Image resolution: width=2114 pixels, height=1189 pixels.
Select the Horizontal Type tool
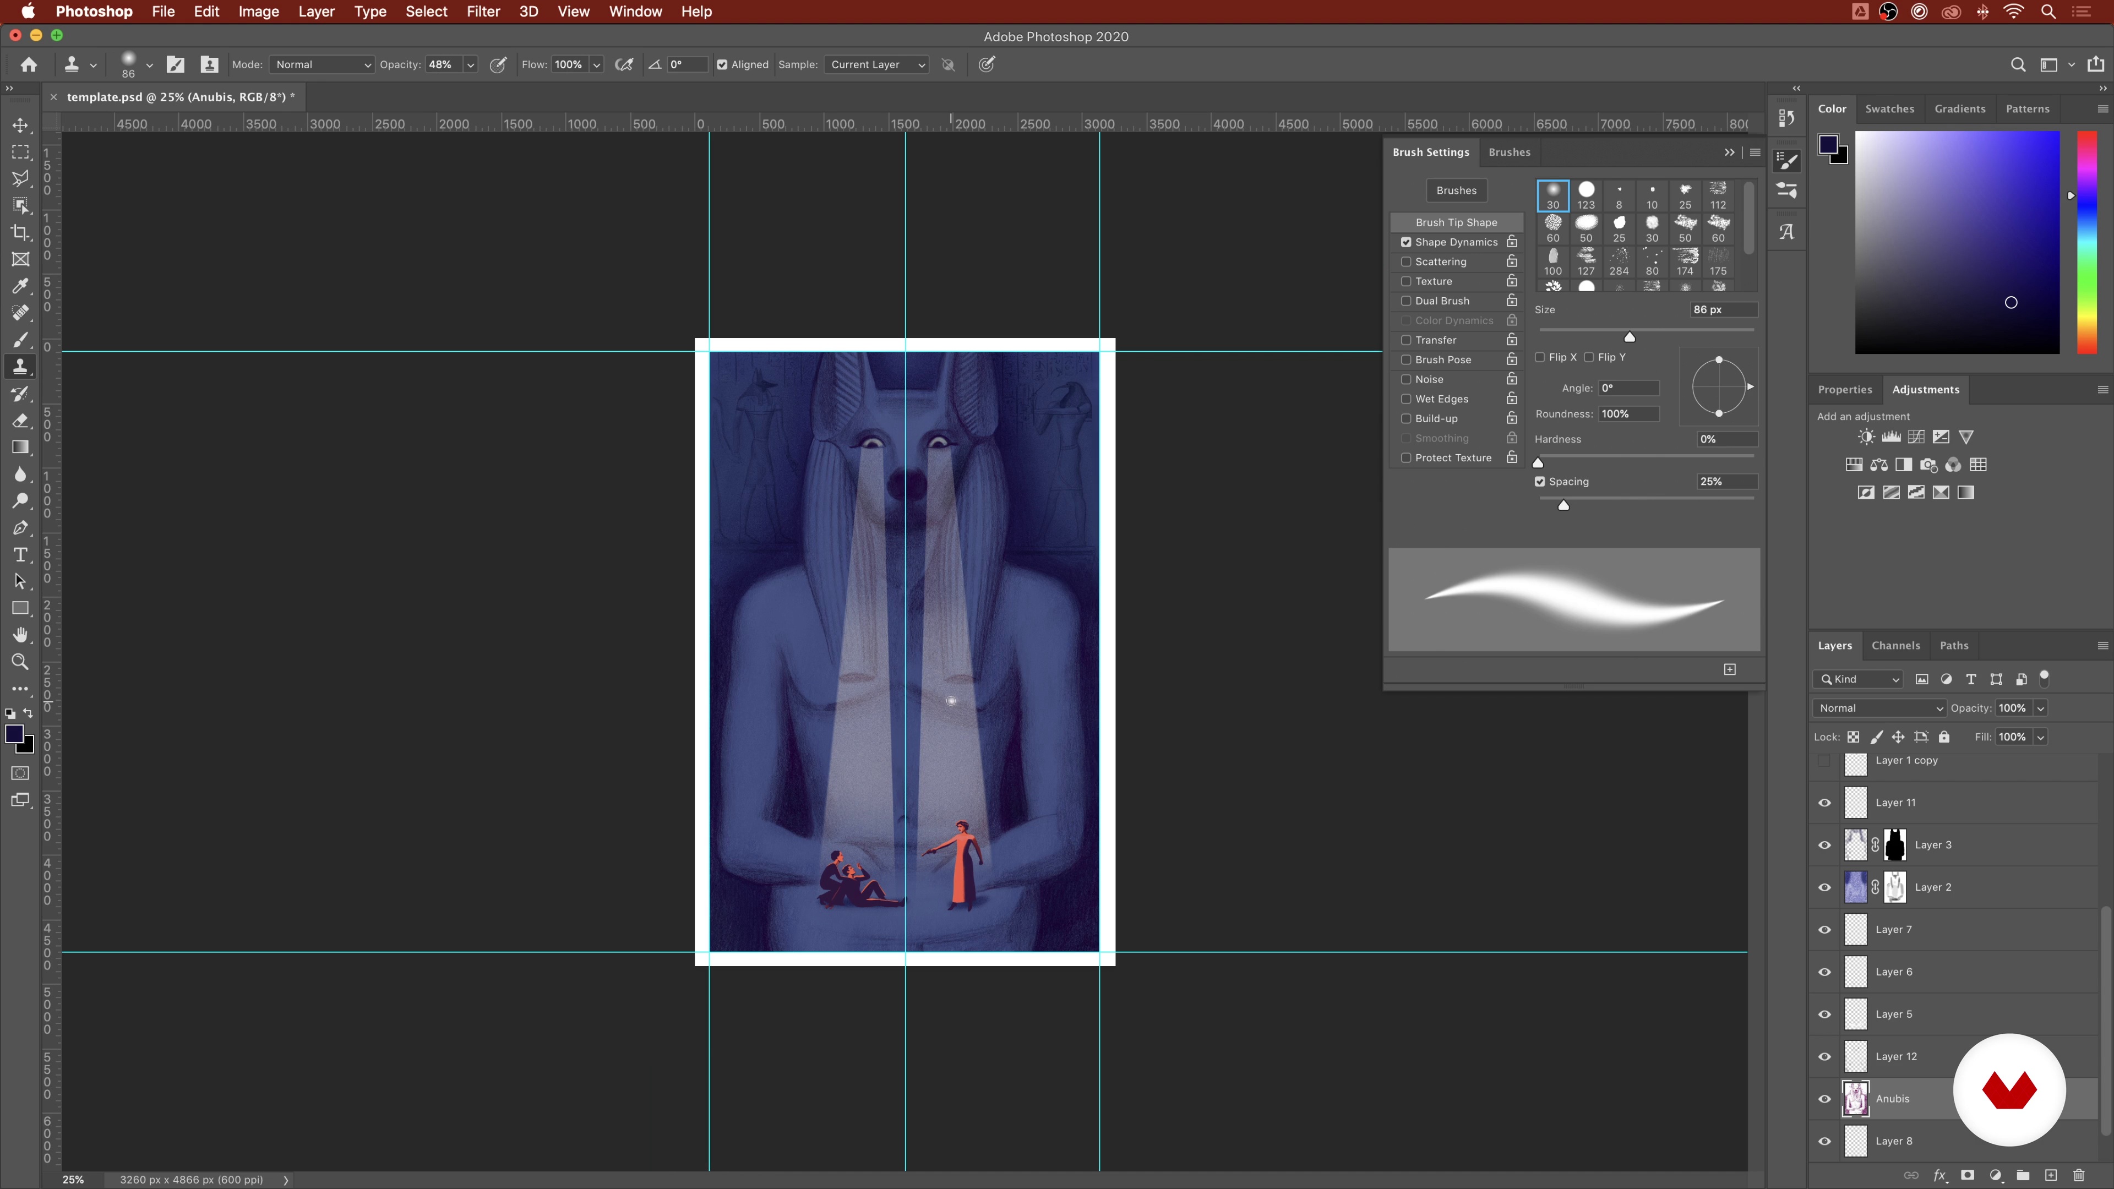[20, 555]
